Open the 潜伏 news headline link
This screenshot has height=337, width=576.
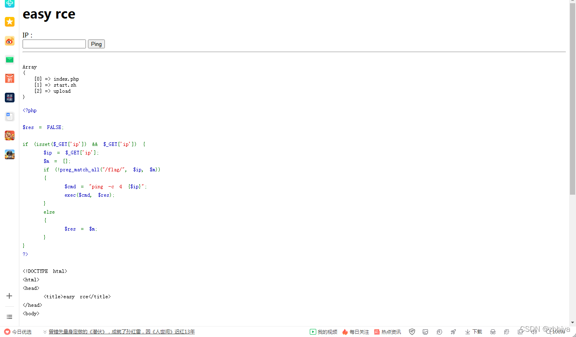click(122, 332)
